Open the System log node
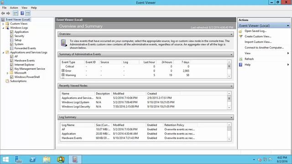Screen dimensions: 292x164 coord(19,44)
